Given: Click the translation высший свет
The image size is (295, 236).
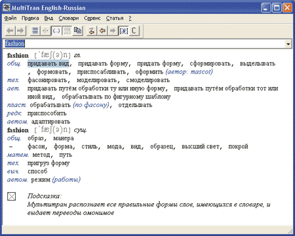Looking at the screenshot, I should click(201, 147).
